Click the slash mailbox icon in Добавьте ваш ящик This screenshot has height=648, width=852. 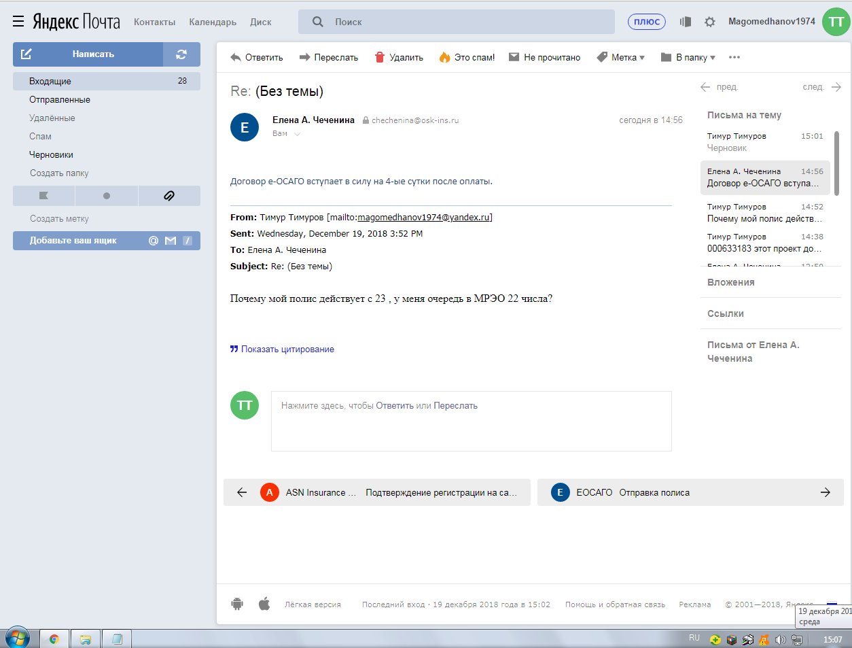coord(188,241)
